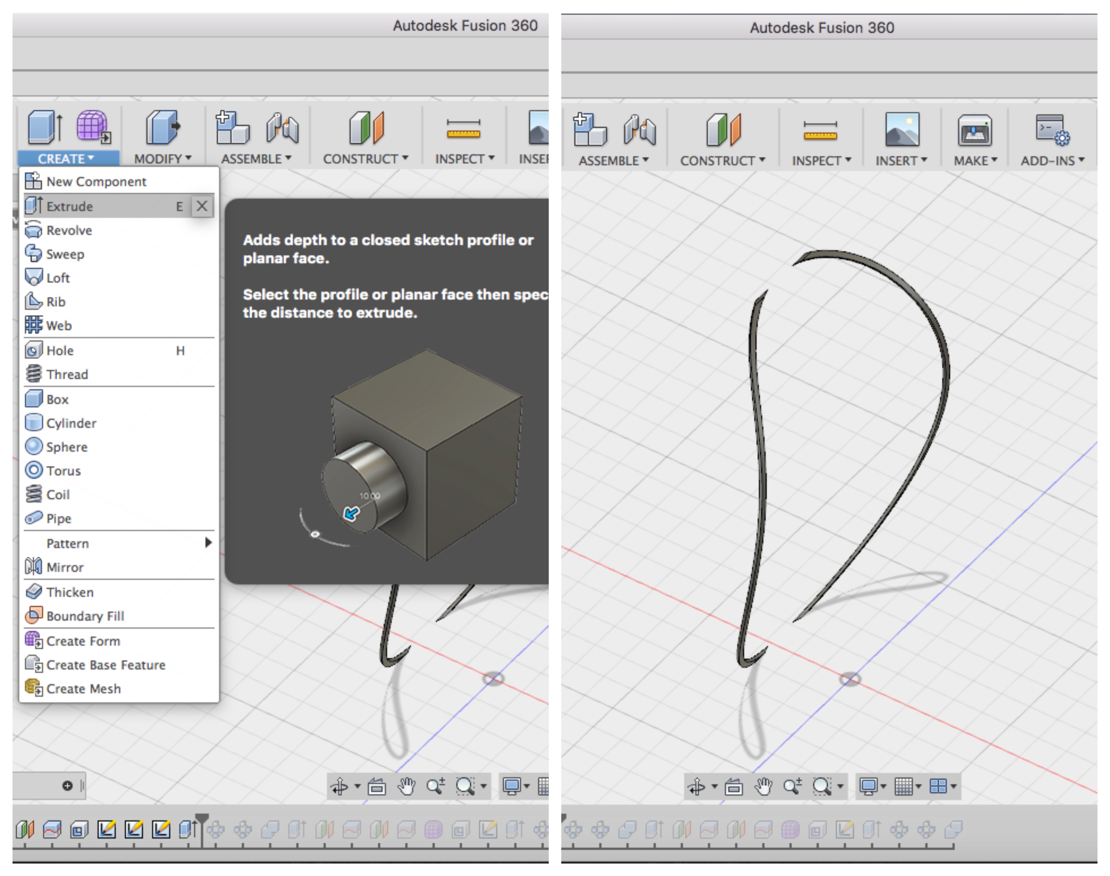The image size is (1110, 876).
Task: Click Fit zoom window icon in left navigation bar
Action: pyautogui.click(x=465, y=786)
